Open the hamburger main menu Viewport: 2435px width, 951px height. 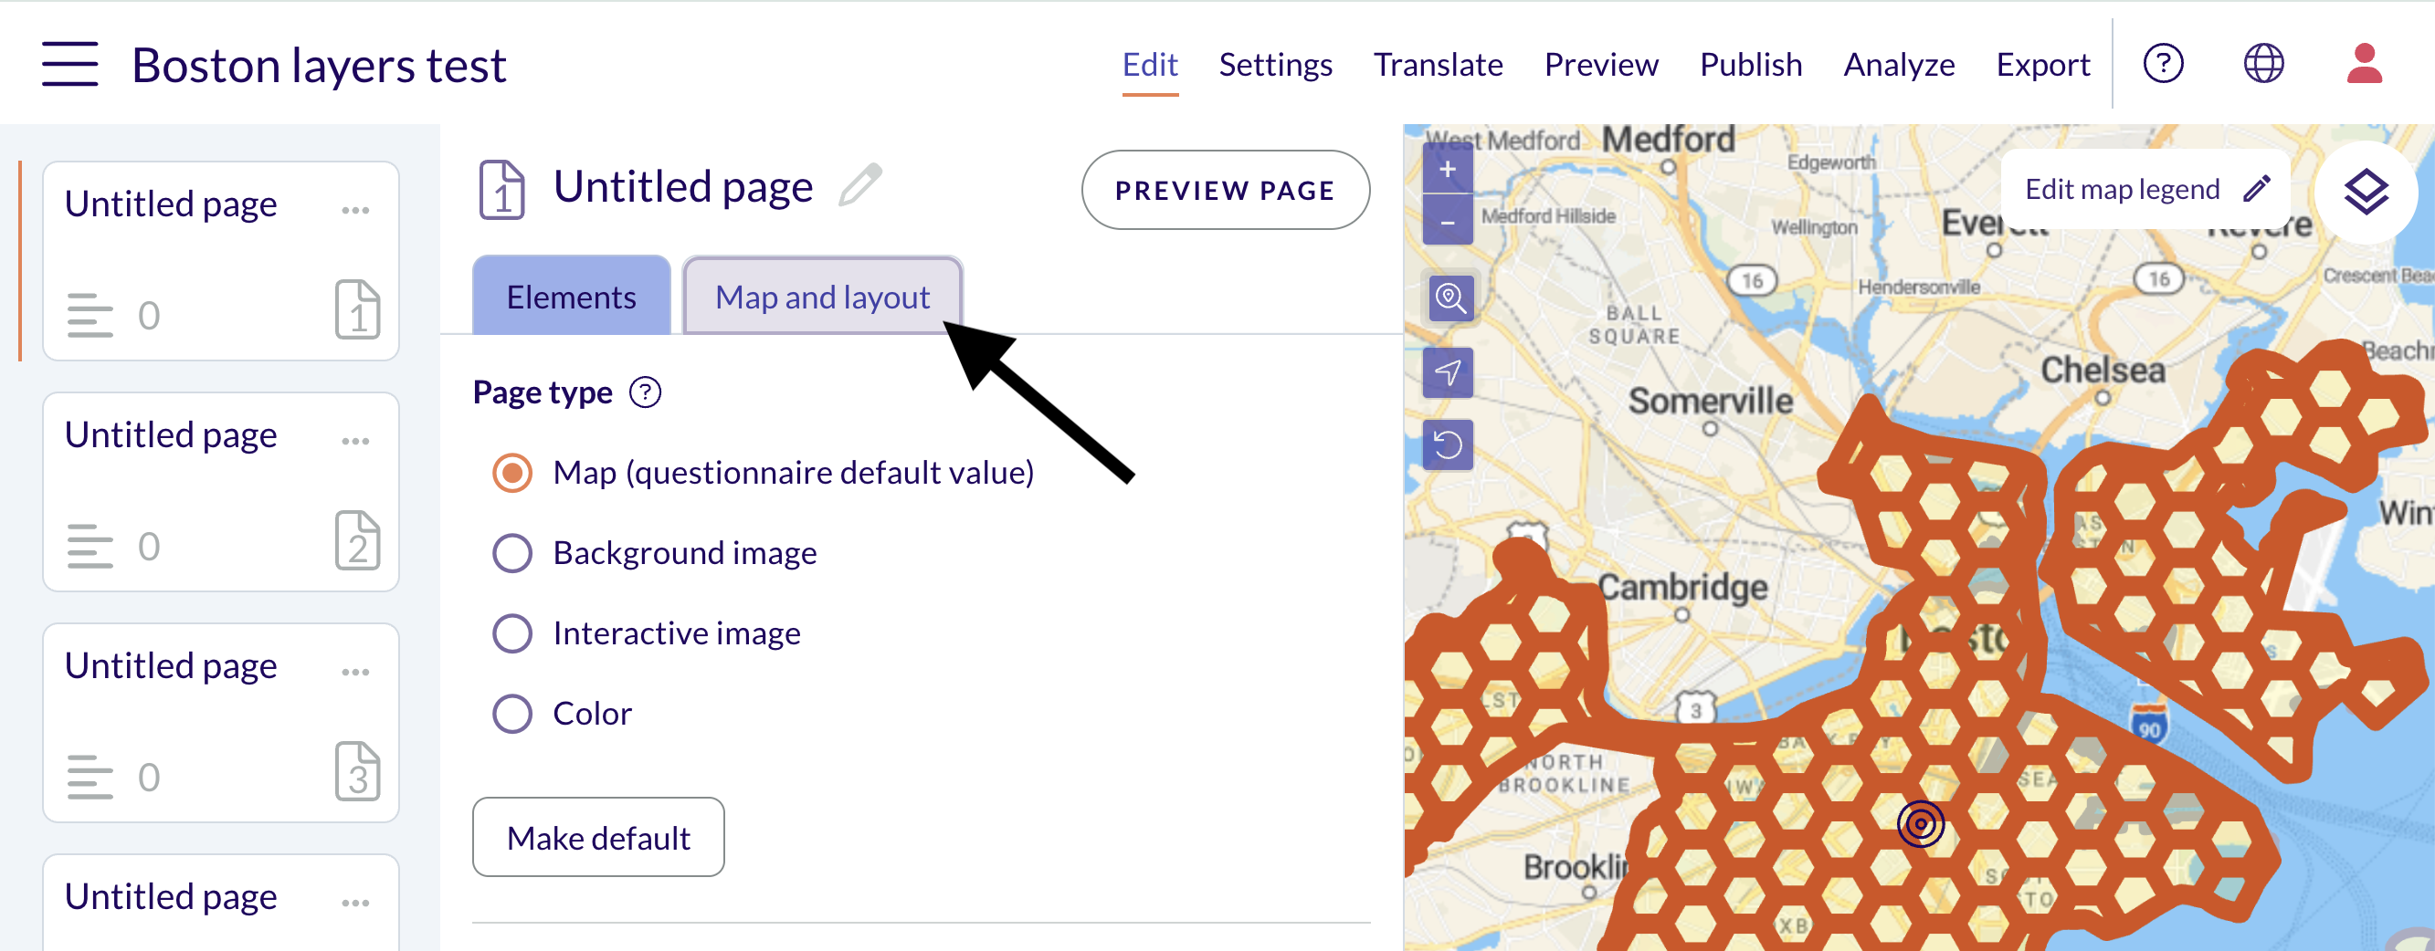click(x=70, y=64)
